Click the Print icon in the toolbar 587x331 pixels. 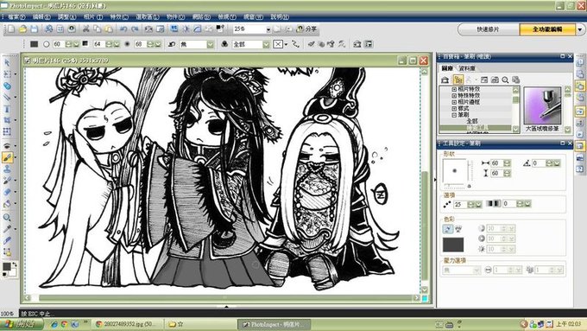click(48, 29)
